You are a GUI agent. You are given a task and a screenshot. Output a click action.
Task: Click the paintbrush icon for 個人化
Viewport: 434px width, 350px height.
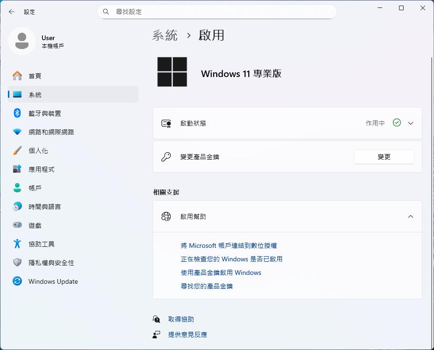click(x=17, y=151)
